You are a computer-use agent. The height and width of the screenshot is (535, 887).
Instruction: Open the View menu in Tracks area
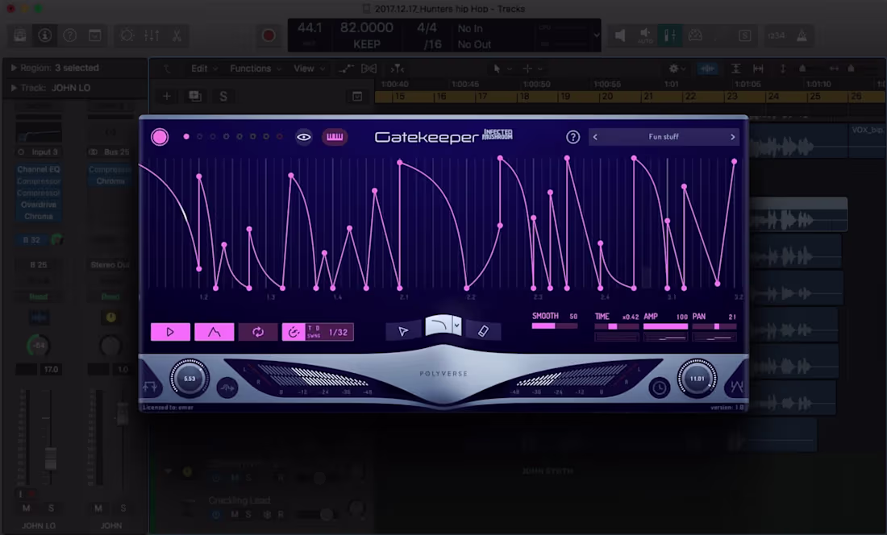(x=308, y=68)
